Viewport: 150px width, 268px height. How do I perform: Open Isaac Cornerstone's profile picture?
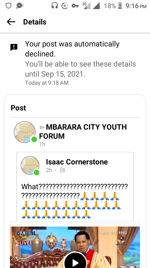[x=30, y=165]
